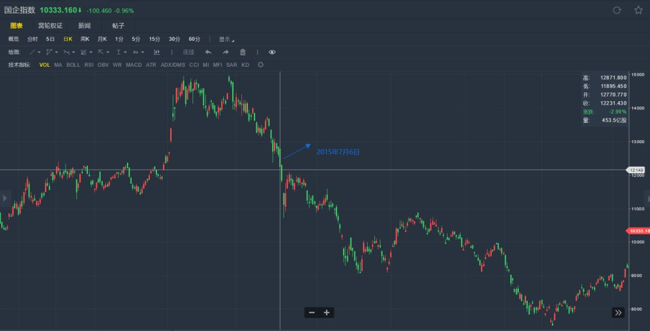Expand the Aa text tool dropdown
This screenshot has width=650, height=331.
click(x=138, y=52)
